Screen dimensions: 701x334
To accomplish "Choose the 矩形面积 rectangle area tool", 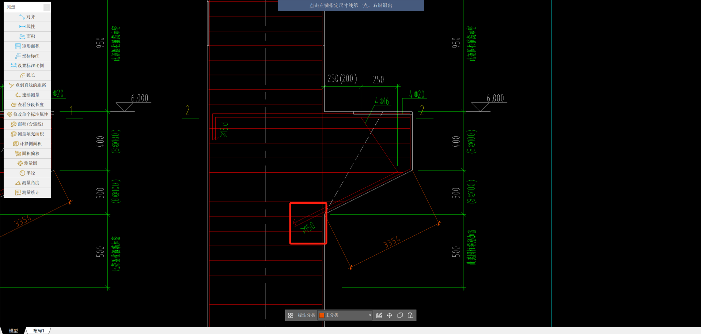I will pyautogui.click(x=27, y=46).
